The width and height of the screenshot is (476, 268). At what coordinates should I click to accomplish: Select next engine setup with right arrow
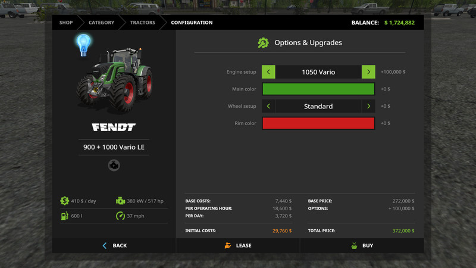[x=368, y=72]
